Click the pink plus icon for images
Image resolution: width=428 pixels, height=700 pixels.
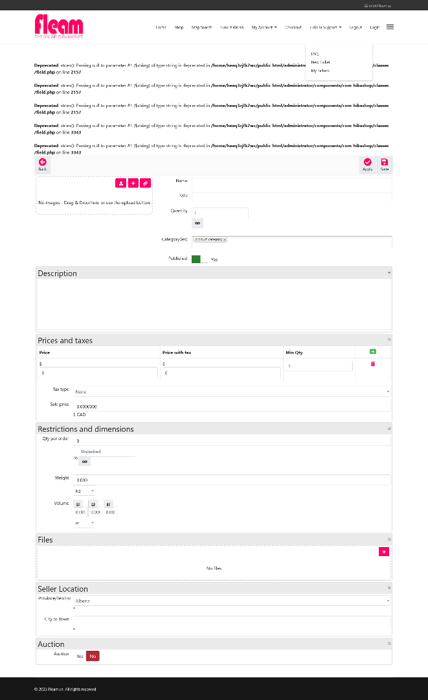pyautogui.click(x=133, y=183)
